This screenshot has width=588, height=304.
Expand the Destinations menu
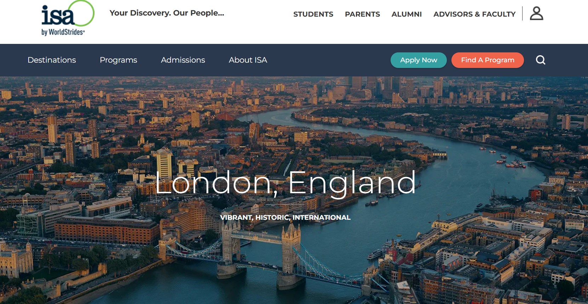(x=52, y=60)
